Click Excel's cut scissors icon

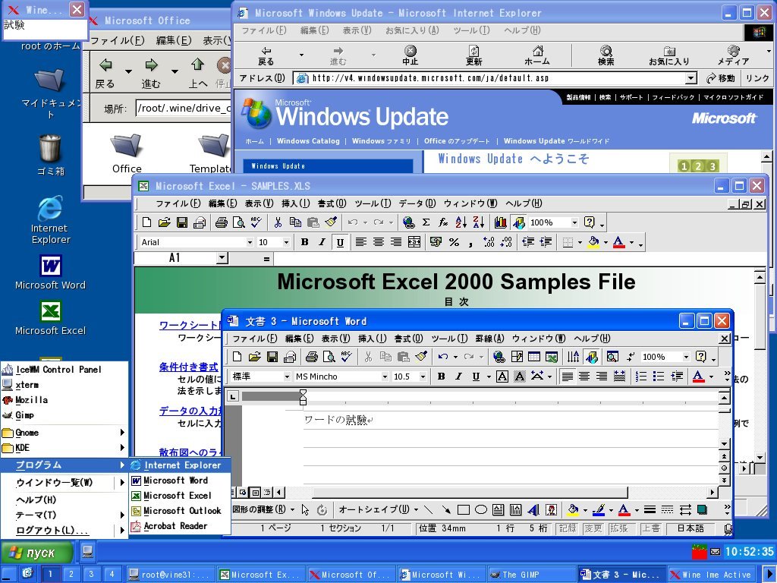point(278,222)
